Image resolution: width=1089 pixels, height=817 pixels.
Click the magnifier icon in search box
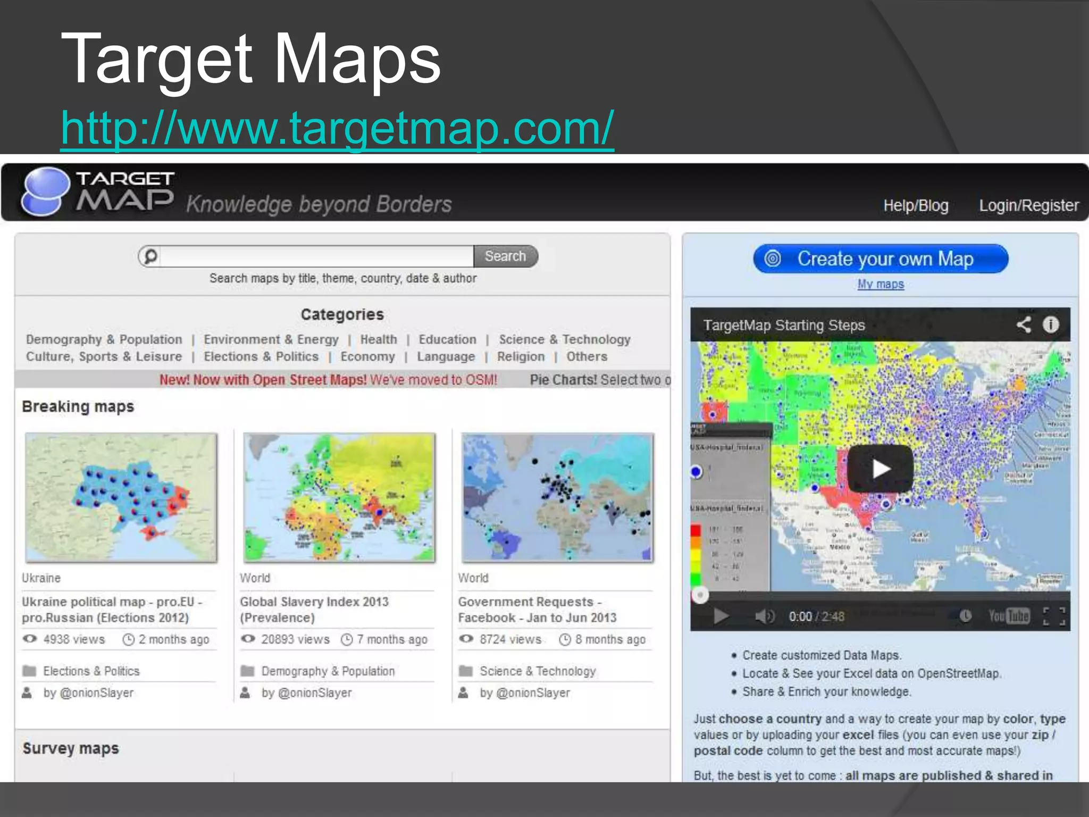coord(150,256)
